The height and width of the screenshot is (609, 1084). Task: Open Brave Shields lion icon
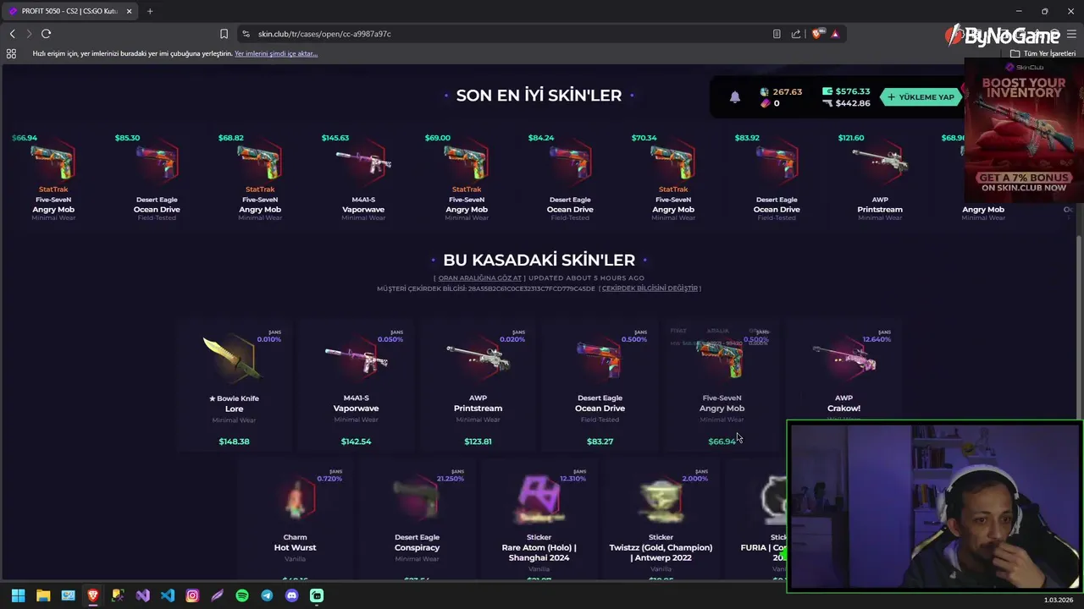pos(816,34)
